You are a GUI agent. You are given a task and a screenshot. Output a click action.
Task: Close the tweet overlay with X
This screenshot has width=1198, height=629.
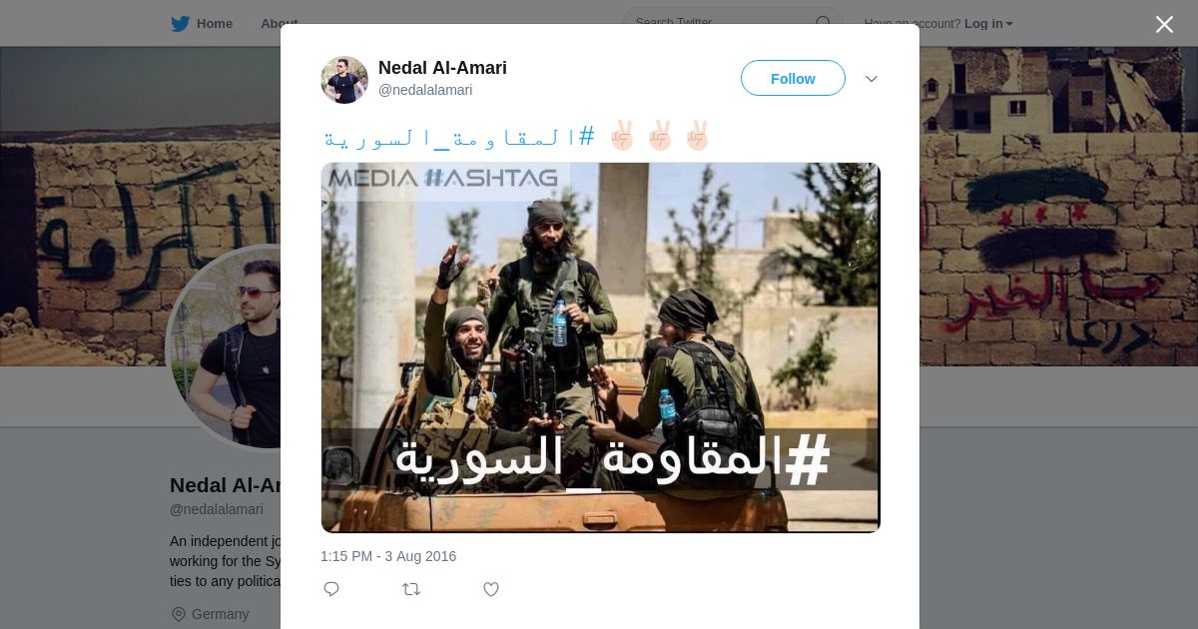tap(1164, 25)
